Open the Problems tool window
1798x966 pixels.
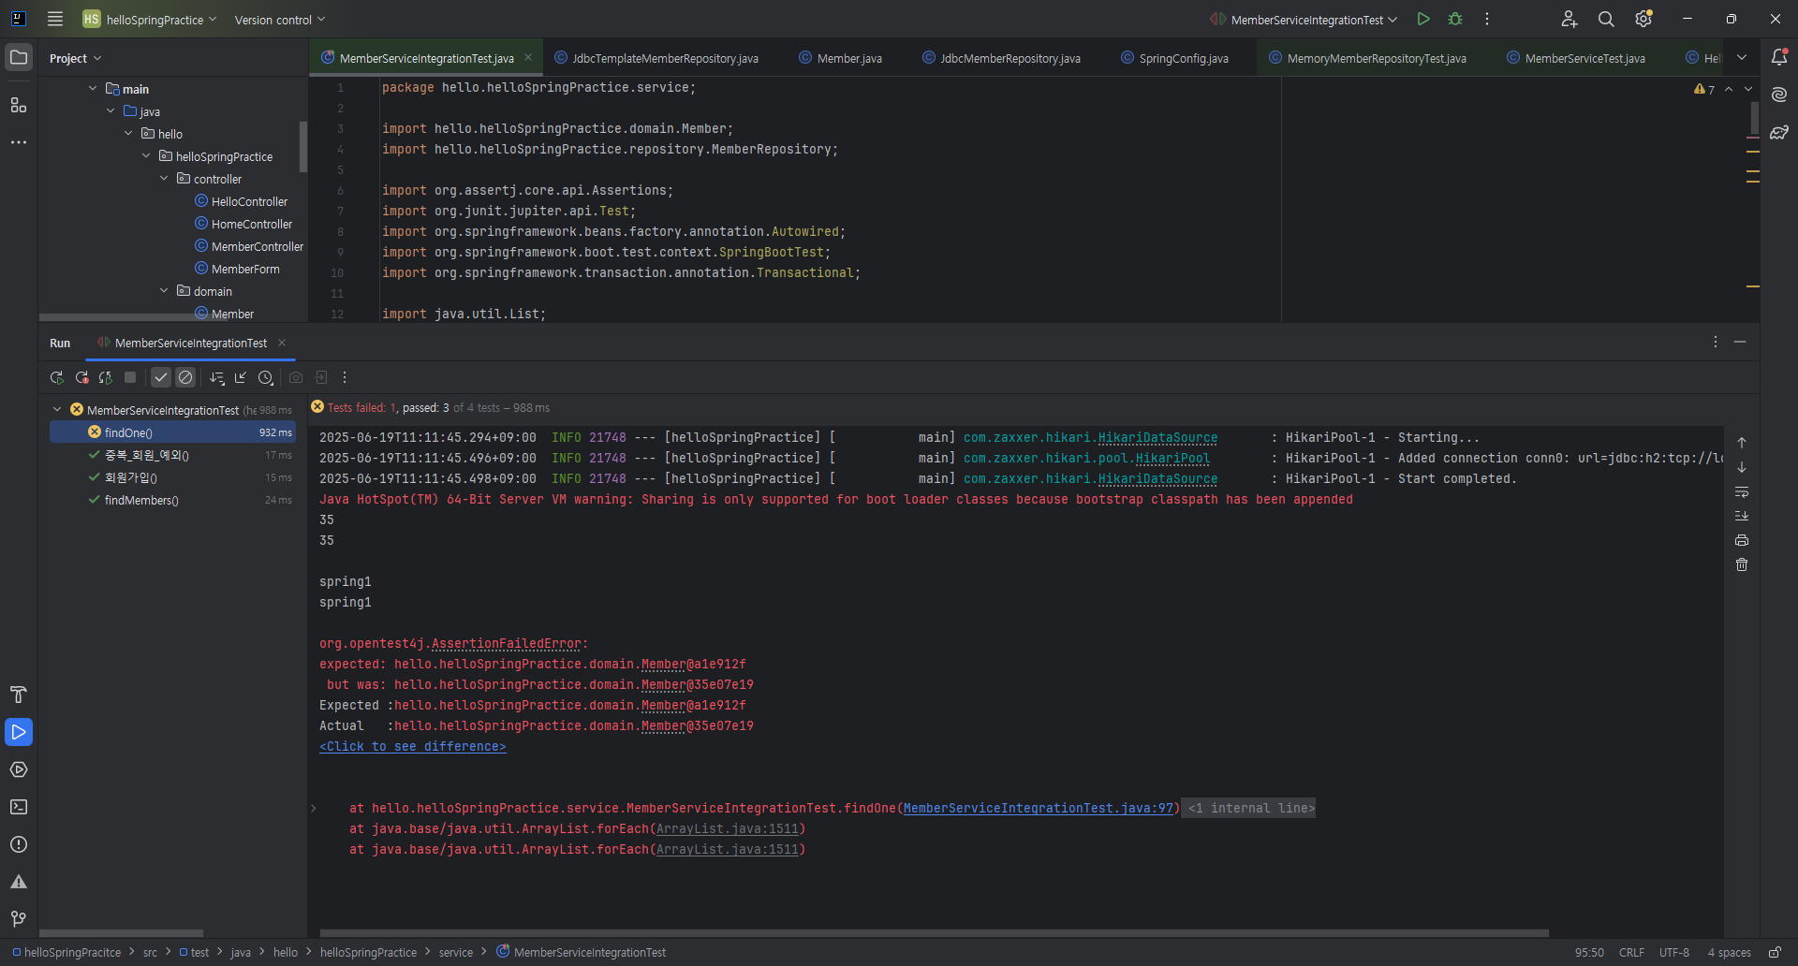pyautogui.click(x=19, y=844)
